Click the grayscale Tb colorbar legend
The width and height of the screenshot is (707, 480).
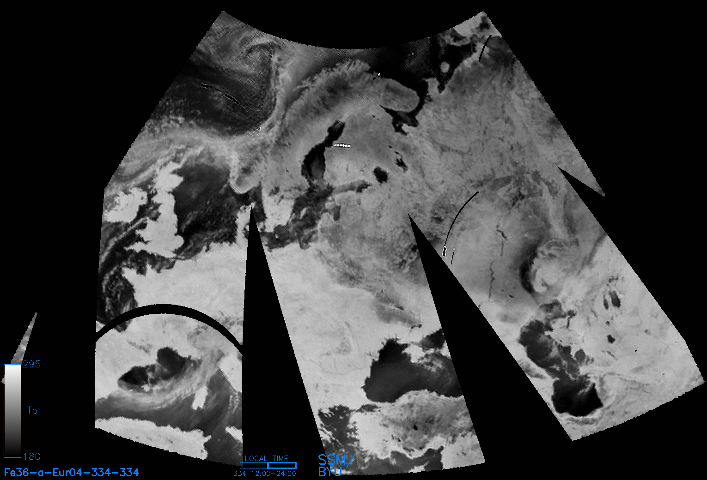pyautogui.click(x=12, y=411)
